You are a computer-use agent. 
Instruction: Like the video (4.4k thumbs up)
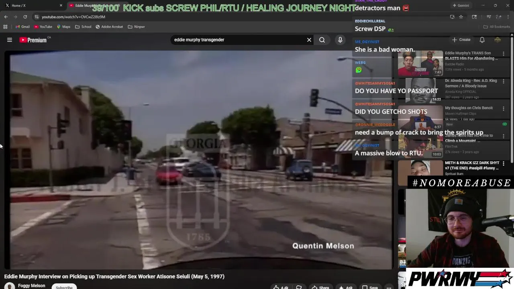point(281,287)
